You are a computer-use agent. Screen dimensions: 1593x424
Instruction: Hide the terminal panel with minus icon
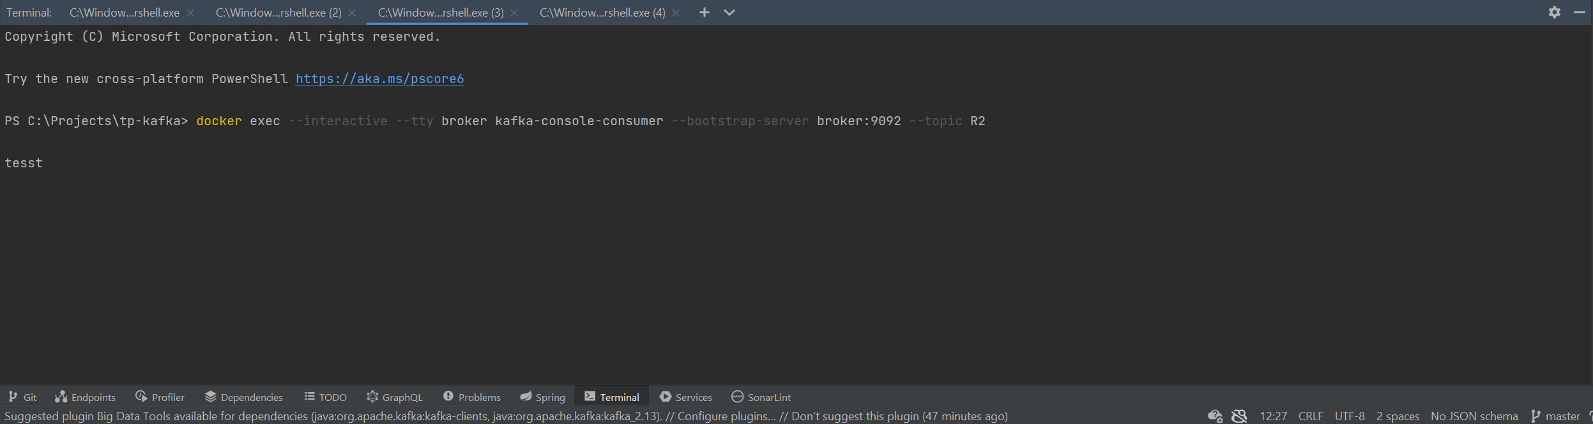pos(1580,12)
